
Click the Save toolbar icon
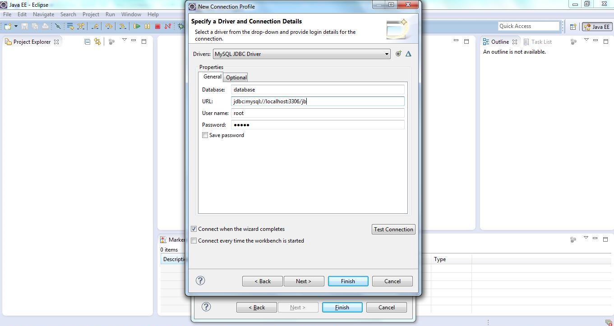pos(24,26)
